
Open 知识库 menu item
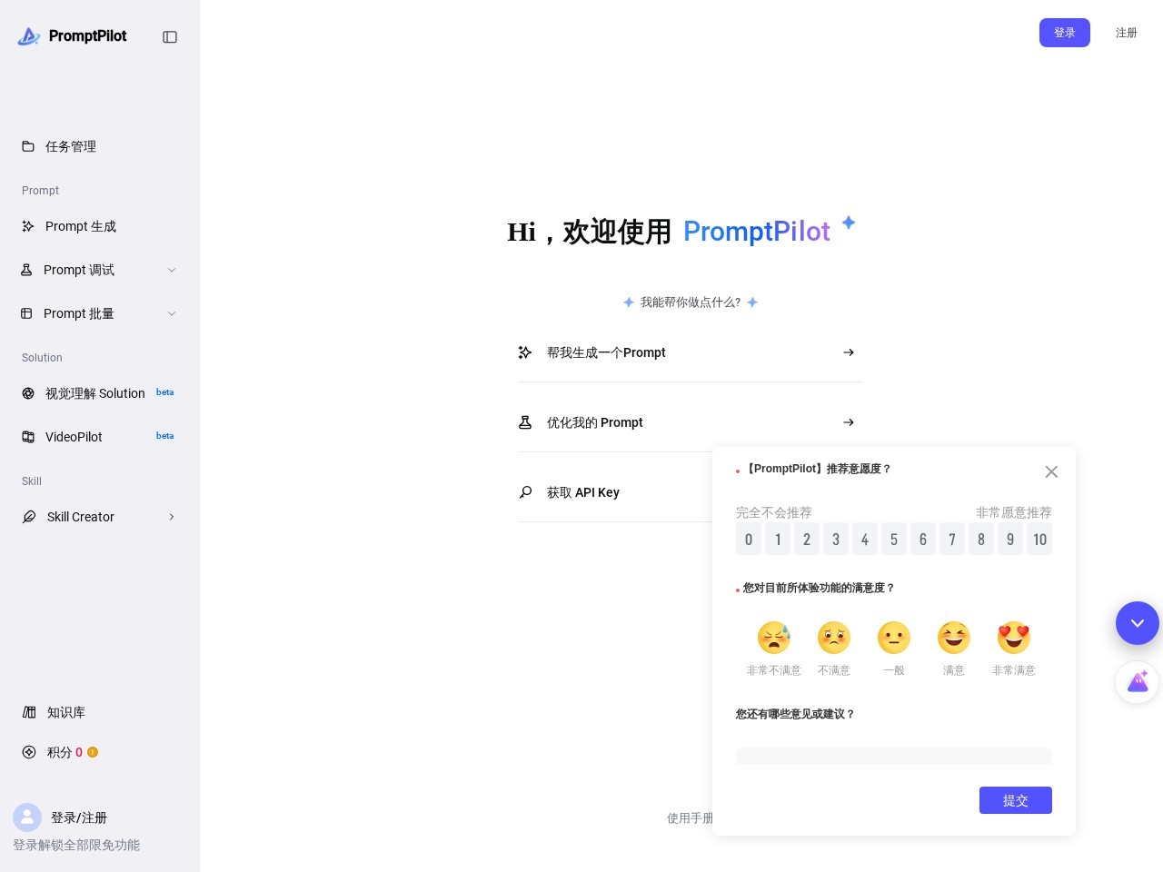coord(100,712)
